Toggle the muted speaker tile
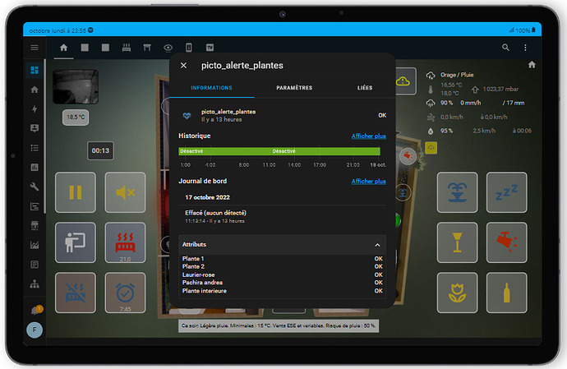 (x=125, y=192)
